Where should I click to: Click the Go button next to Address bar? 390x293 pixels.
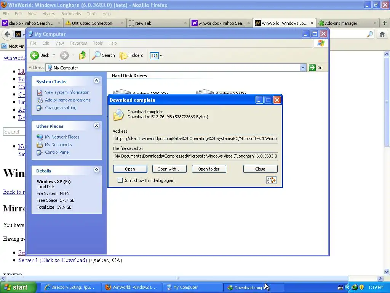pos(316,68)
